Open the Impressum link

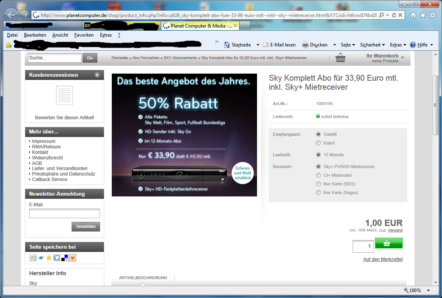43,141
